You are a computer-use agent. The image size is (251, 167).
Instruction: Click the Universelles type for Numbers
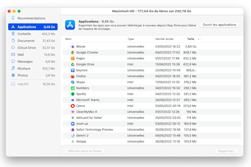point(136,88)
